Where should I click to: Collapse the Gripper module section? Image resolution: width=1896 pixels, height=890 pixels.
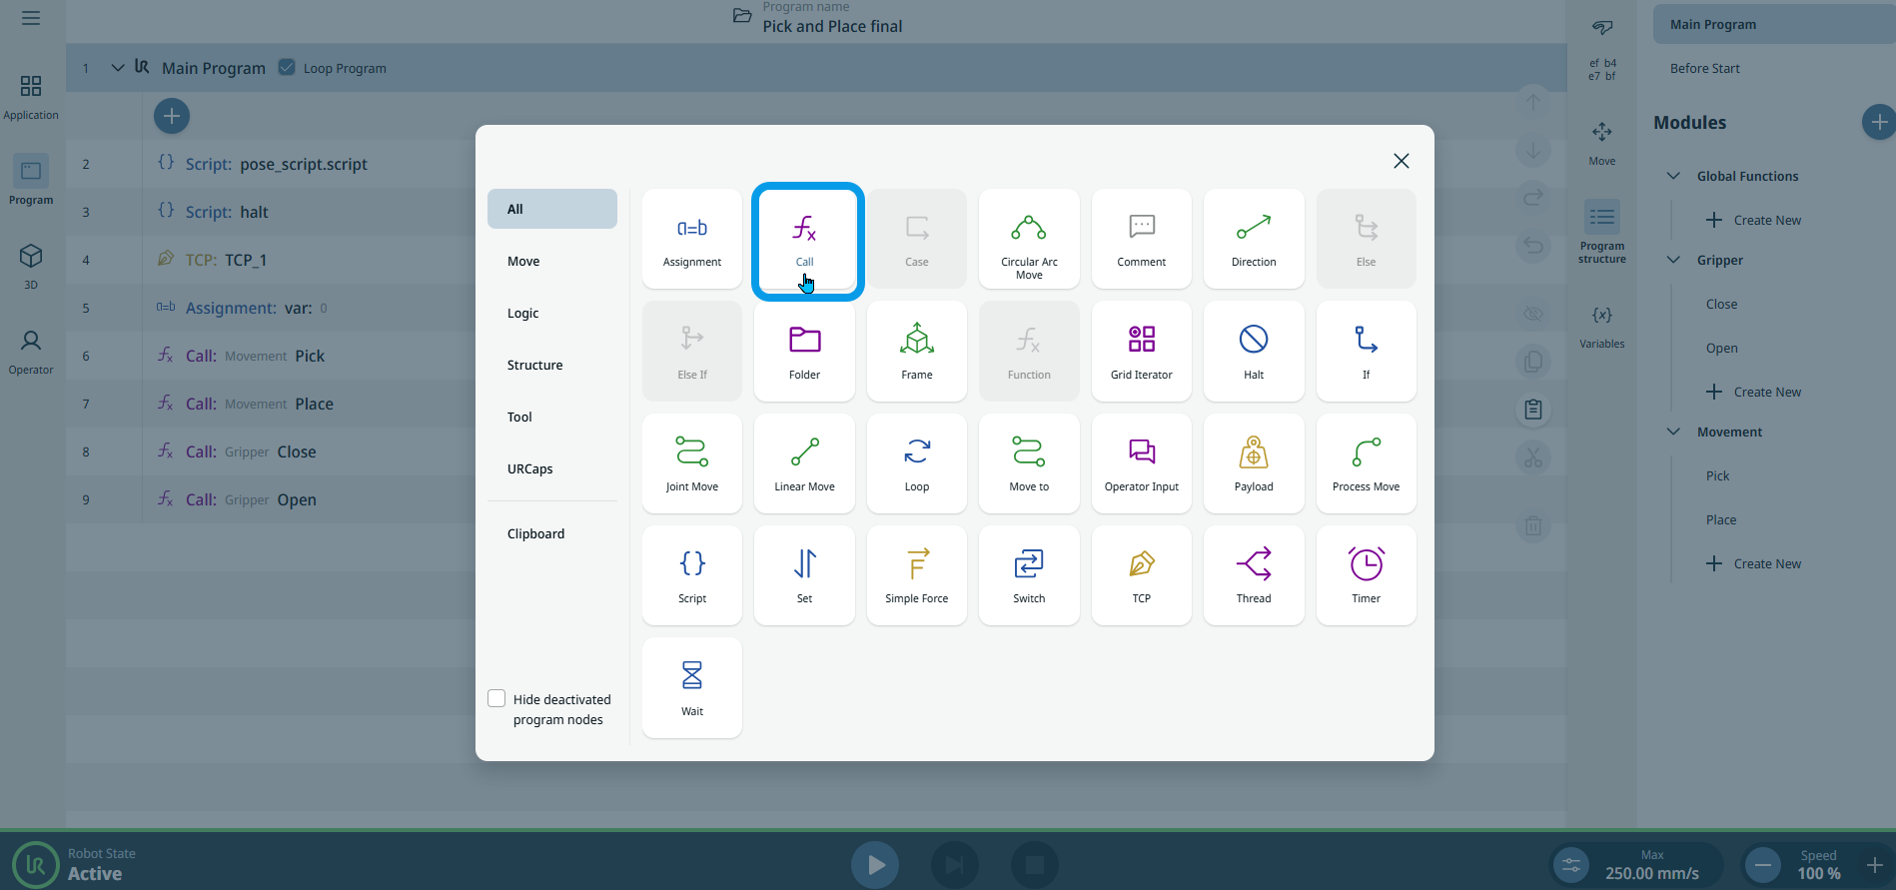point(1673,260)
